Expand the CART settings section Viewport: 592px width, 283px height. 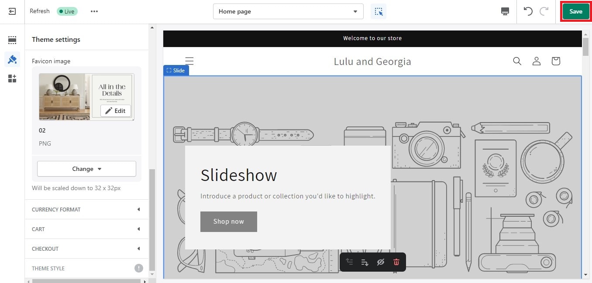(86, 229)
